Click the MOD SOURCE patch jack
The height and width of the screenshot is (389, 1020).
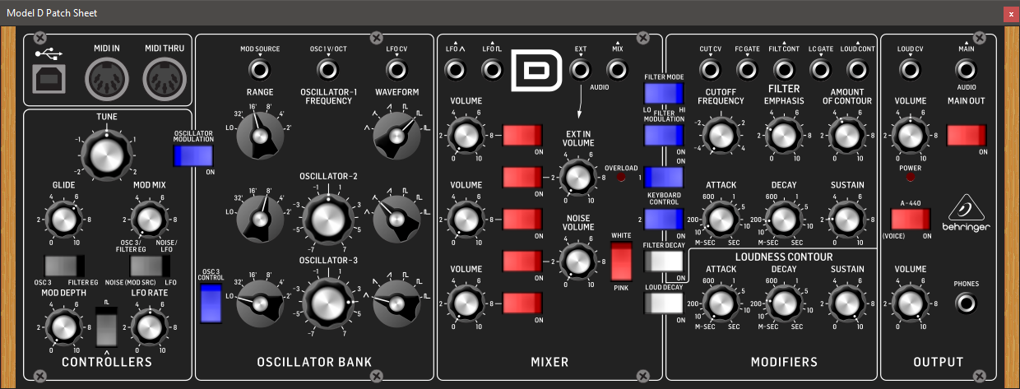coord(260,71)
